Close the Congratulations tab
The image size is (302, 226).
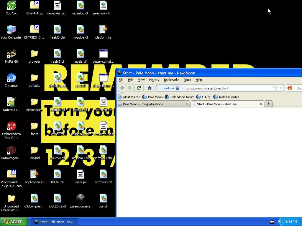[x=186, y=104]
